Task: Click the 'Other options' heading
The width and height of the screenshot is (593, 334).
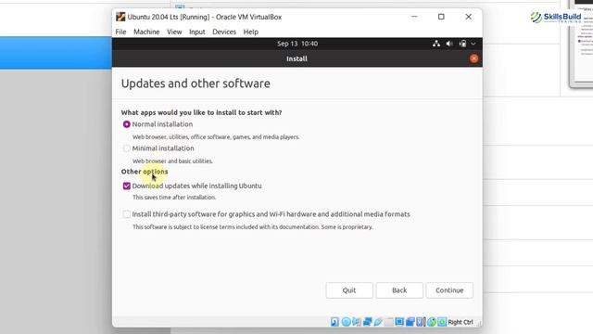Action: 145,172
